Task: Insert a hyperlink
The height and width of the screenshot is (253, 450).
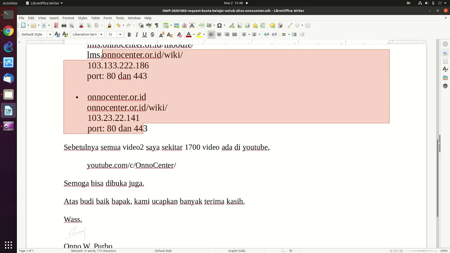Action: click(x=232, y=25)
